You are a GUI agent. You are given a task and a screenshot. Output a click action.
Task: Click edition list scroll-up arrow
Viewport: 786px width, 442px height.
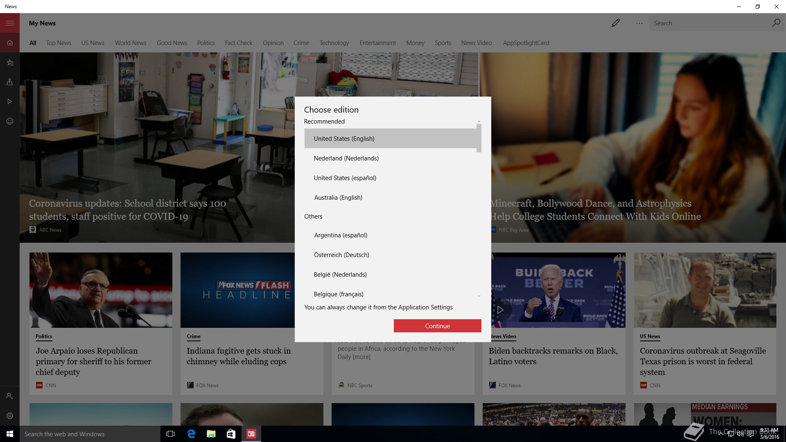(x=479, y=122)
